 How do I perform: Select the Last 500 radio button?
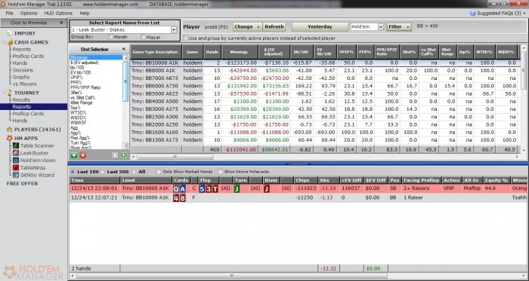pos(103,172)
